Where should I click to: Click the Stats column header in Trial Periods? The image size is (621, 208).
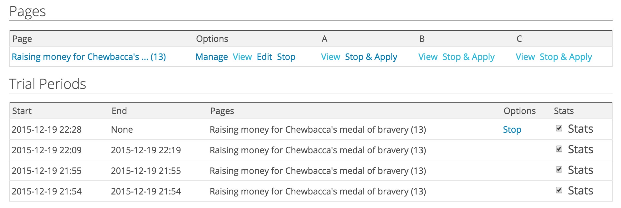click(x=564, y=111)
